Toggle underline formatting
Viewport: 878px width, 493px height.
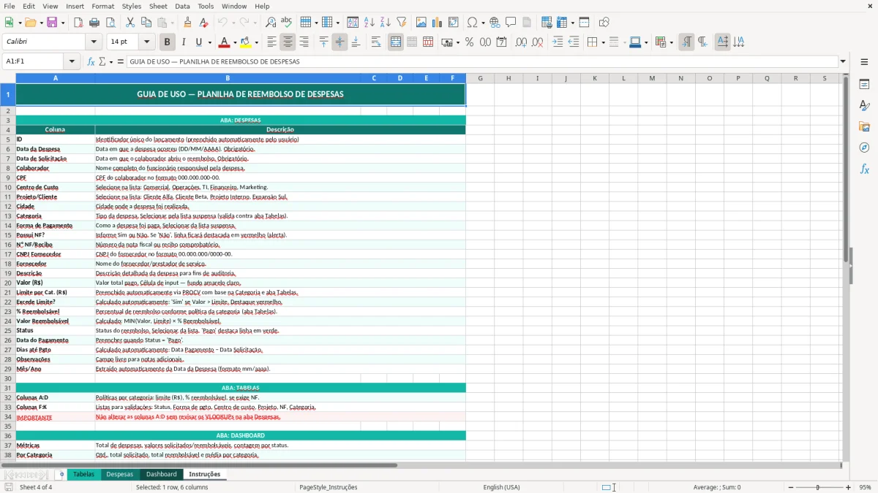198,42
